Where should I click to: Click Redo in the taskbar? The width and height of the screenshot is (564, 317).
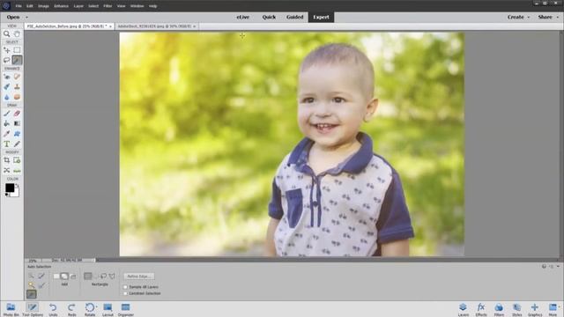[x=71, y=309]
